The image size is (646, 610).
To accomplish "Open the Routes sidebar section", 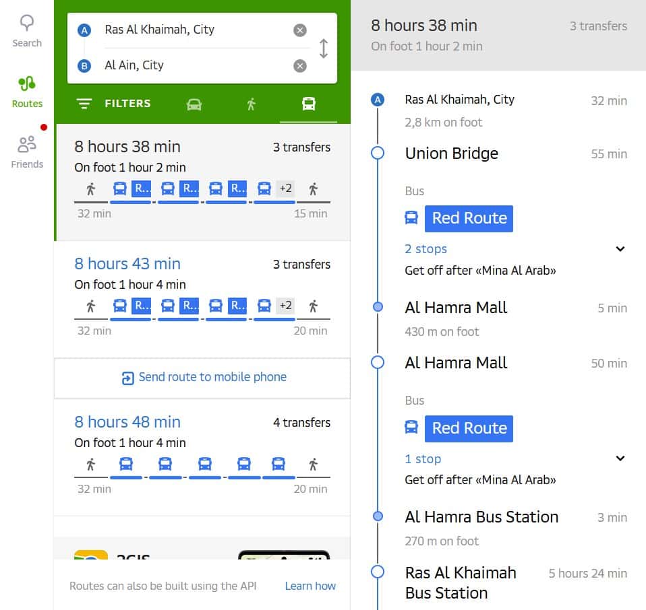I will 27,92.
